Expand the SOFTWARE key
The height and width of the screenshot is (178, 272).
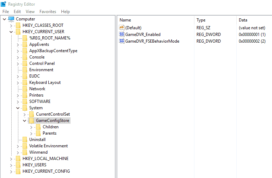[x=18, y=102]
